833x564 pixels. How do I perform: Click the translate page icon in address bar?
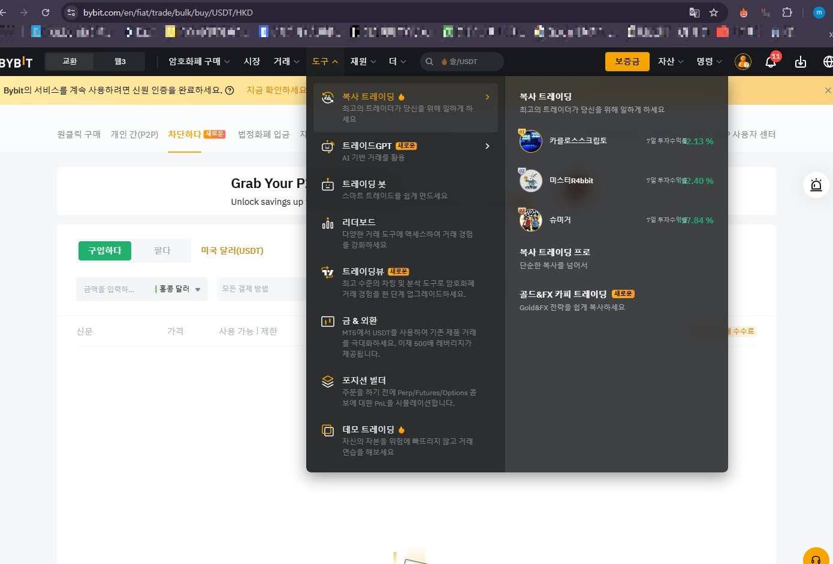695,13
